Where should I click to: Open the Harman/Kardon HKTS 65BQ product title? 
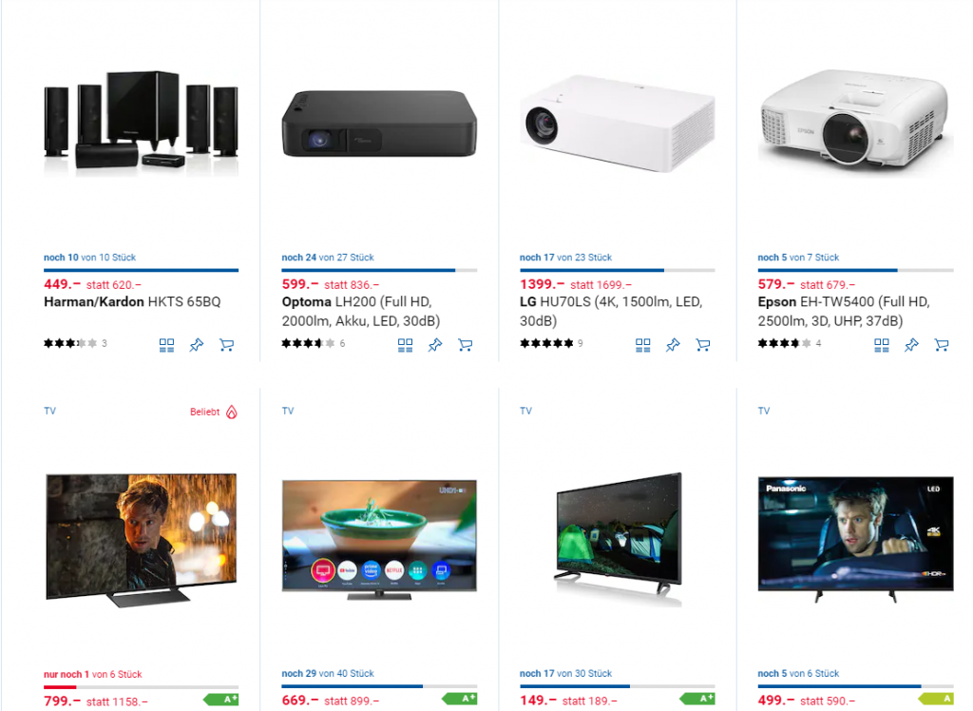coord(132,301)
